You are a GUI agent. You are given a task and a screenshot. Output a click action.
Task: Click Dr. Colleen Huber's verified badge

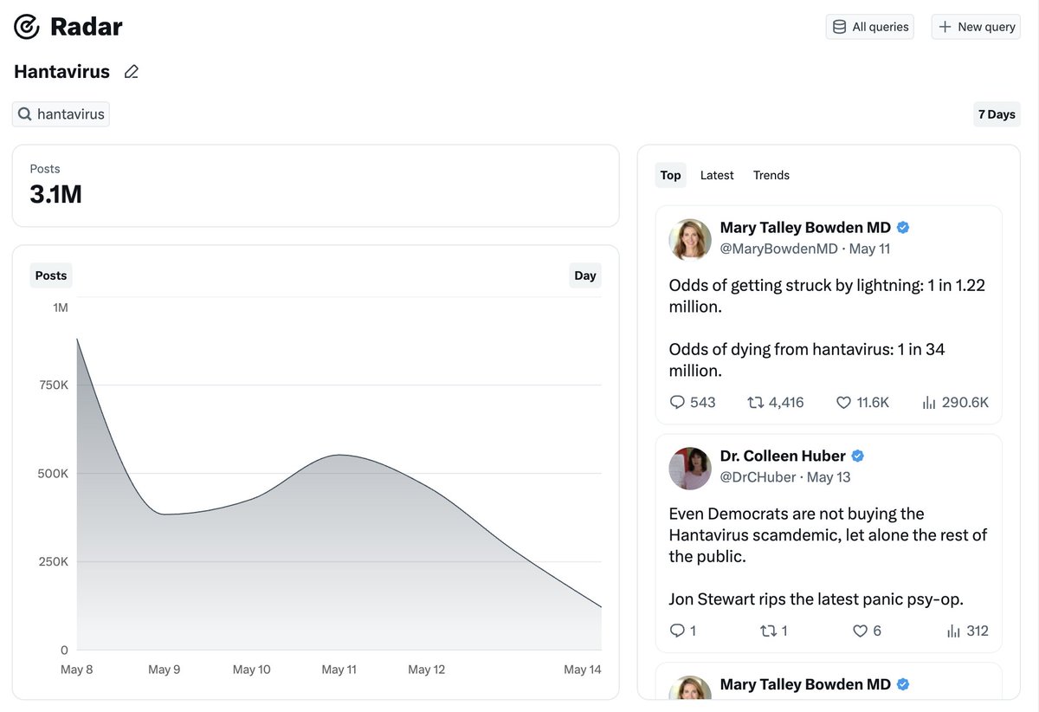(858, 456)
